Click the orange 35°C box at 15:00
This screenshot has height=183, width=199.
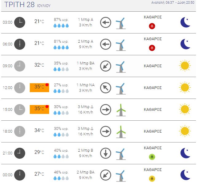40,109
